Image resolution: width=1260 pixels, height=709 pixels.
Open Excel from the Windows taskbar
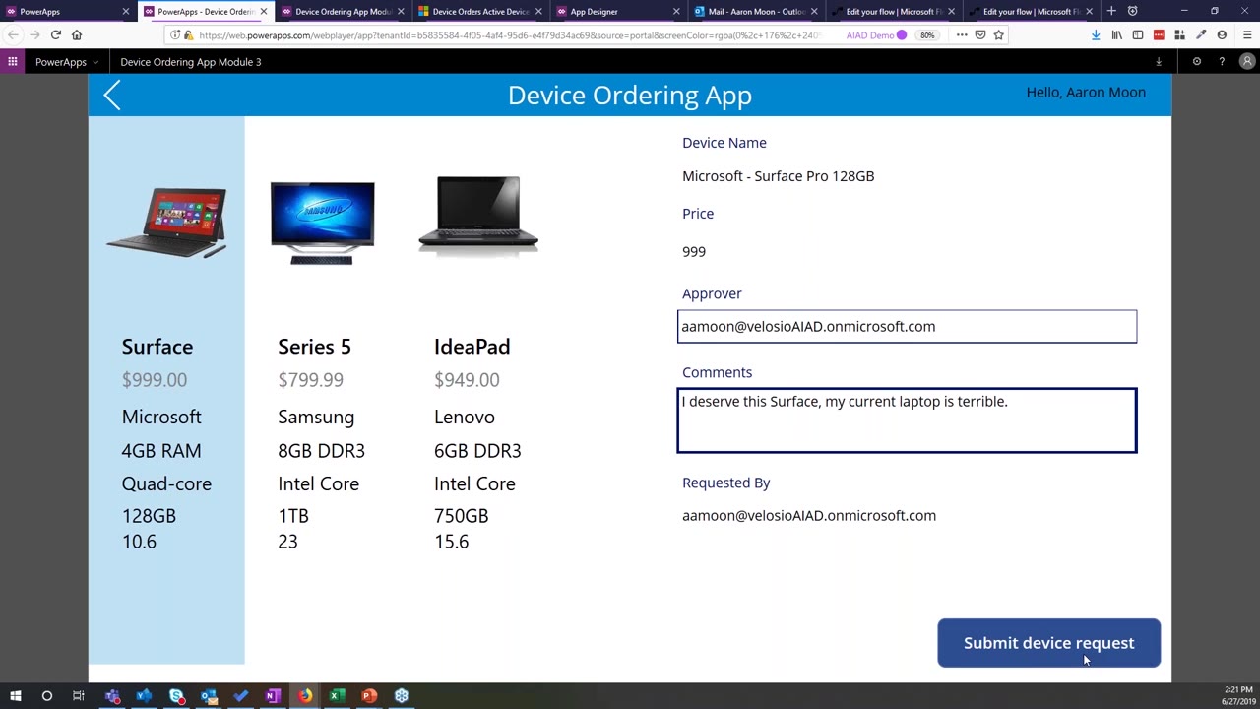pos(337,696)
